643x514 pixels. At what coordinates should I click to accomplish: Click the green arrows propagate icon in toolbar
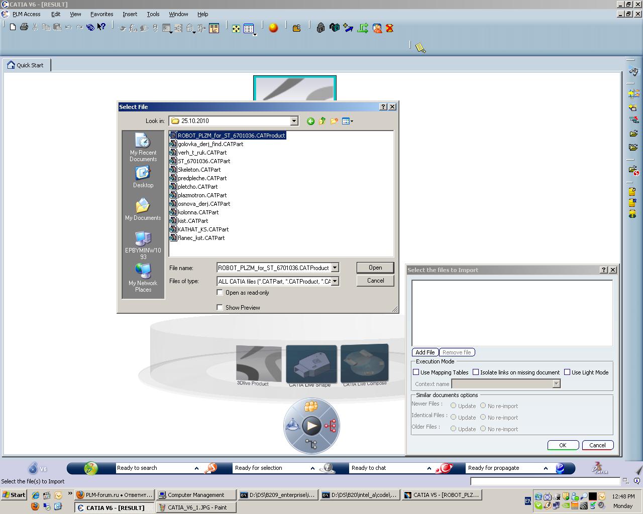363,28
